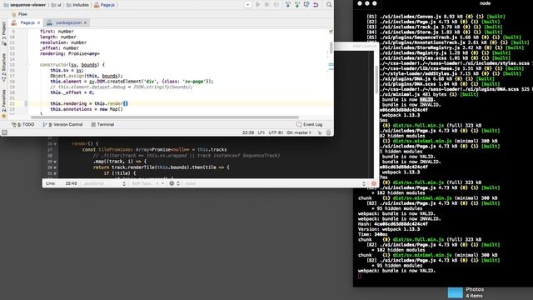Click the Debug icon in WebStorm toolbar

266,5
